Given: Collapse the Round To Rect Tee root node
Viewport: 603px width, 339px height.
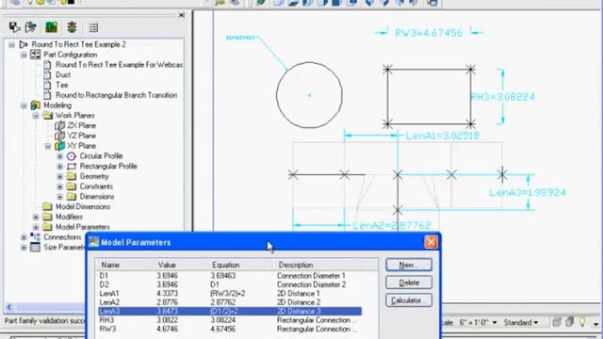Looking at the screenshot, I should (11, 45).
